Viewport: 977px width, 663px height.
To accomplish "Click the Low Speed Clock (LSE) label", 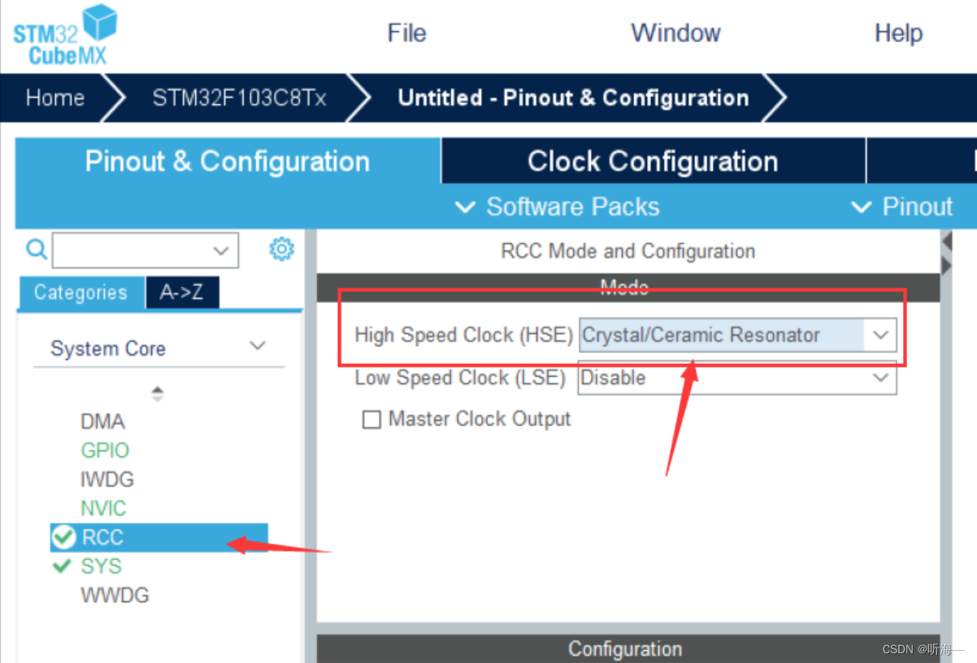I will (x=460, y=378).
